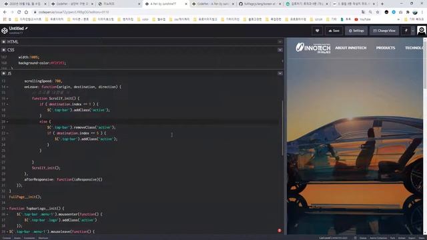Open extensions puzzle icon

[408, 12]
